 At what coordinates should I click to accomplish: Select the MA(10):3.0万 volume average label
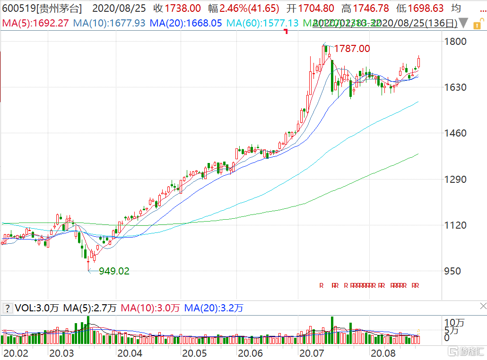150,308
